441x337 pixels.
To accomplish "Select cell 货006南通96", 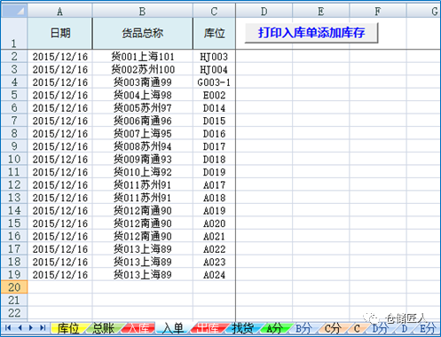I will coord(143,121).
